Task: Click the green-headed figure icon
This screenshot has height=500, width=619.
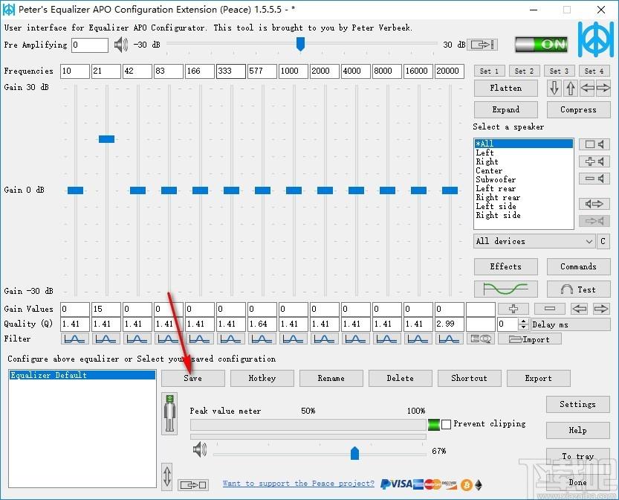Action: pyautogui.click(x=169, y=414)
